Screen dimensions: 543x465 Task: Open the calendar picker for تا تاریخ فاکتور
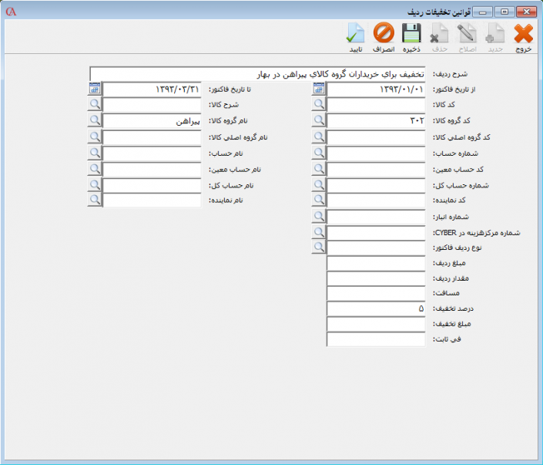pos(95,89)
